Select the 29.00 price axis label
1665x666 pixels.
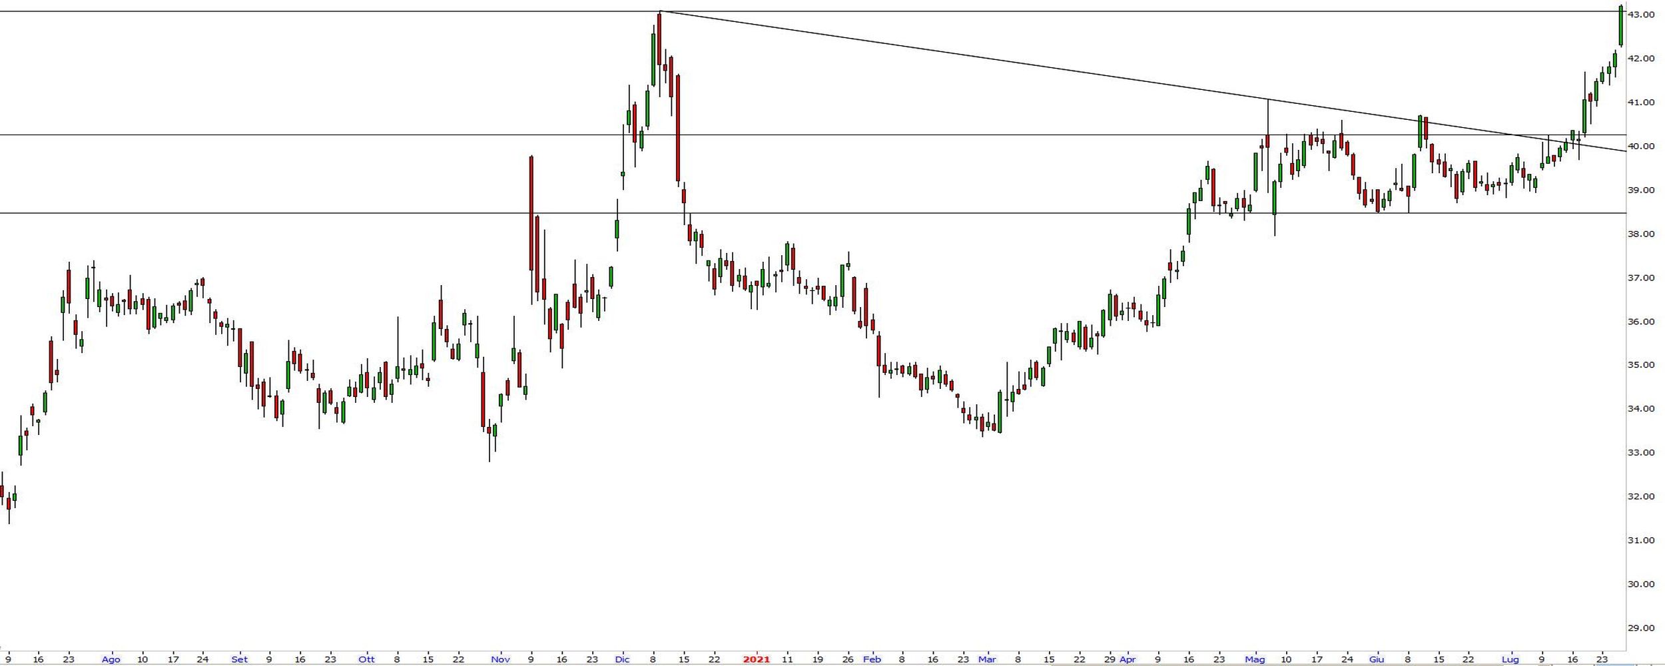[1641, 628]
